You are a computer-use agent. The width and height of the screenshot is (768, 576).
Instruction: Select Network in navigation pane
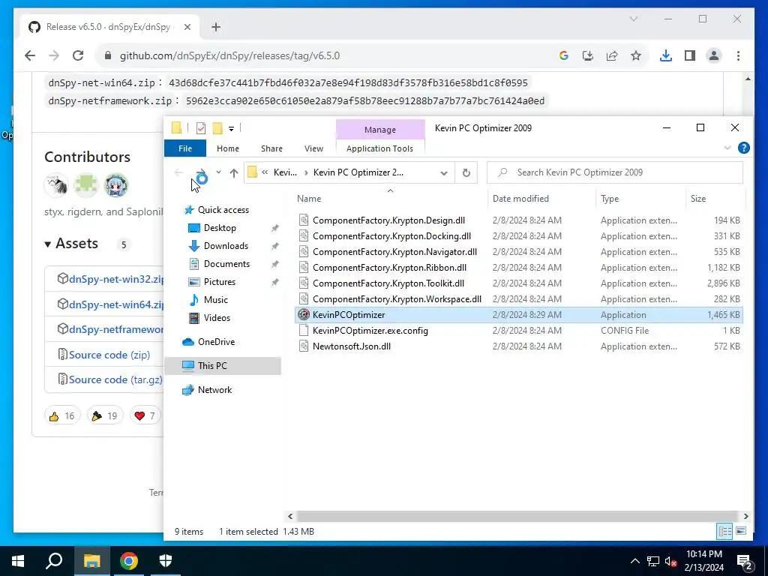(x=214, y=390)
